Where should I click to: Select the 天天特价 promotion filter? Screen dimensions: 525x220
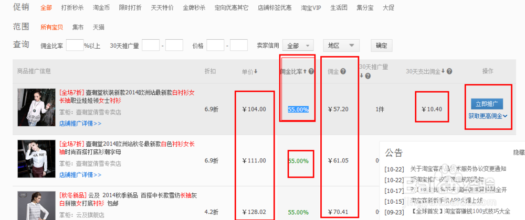point(162,8)
